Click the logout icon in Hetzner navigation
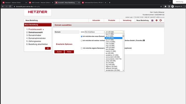The height and width of the screenshot is (104, 186). pyautogui.click(x=161, y=20)
